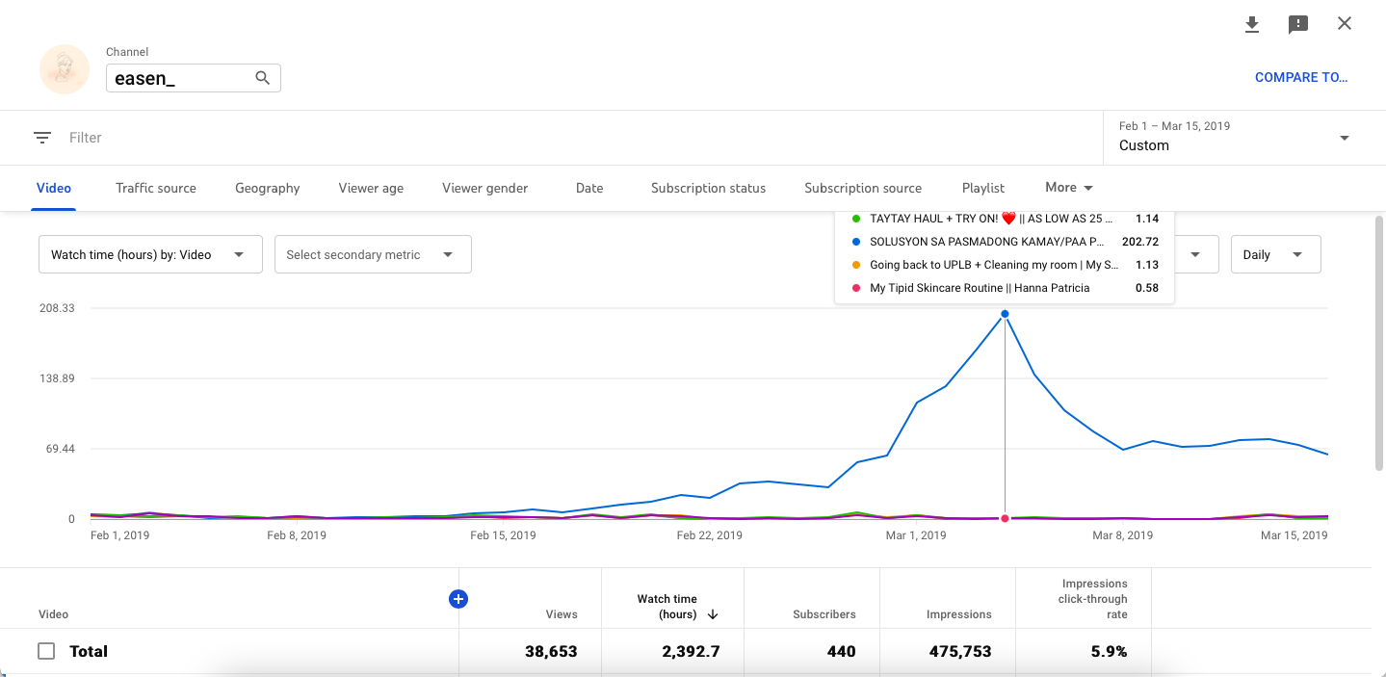The height and width of the screenshot is (677, 1386).
Task: Click the easen_ channel avatar
Action: point(65,69)
